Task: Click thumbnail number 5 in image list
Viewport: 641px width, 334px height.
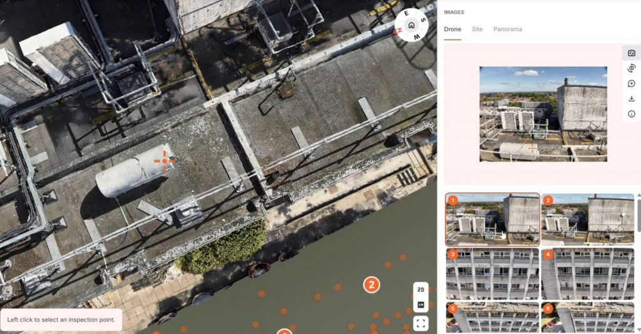Action: tap(492, 318)
